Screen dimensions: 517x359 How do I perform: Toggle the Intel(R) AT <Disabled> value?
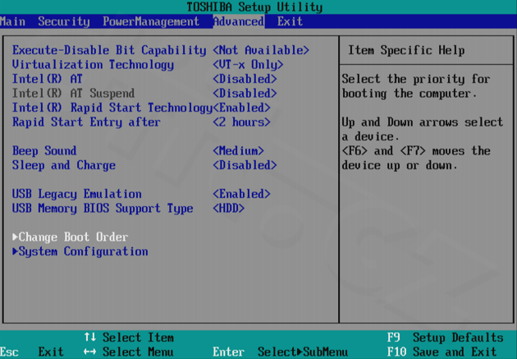(x=245, y=79)
